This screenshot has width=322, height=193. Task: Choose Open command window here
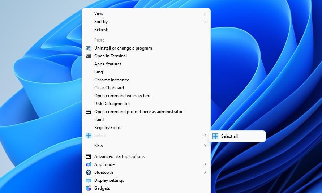pos(146,96)
